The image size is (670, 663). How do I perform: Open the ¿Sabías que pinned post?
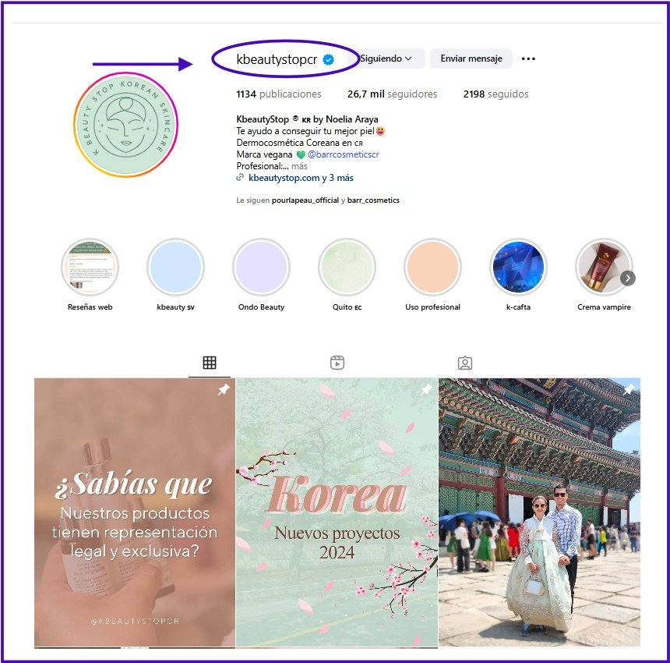(x=135, y=512)
